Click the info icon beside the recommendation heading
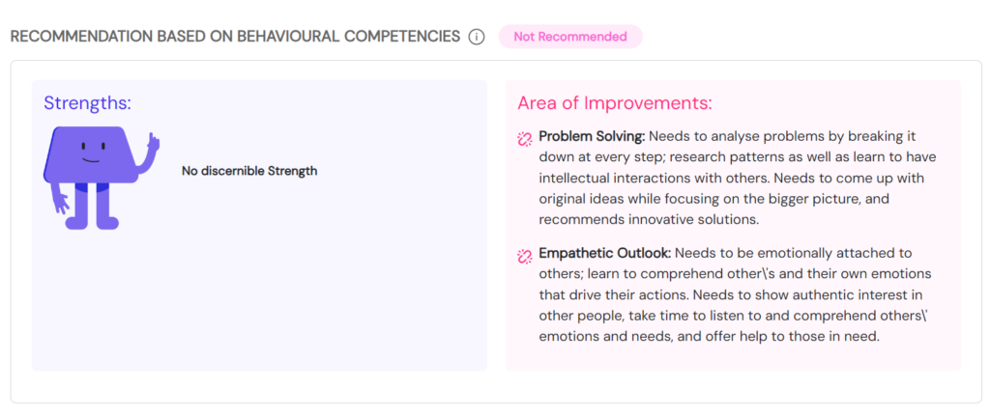This screenshot has height=417, width=990. click(476, 37)
